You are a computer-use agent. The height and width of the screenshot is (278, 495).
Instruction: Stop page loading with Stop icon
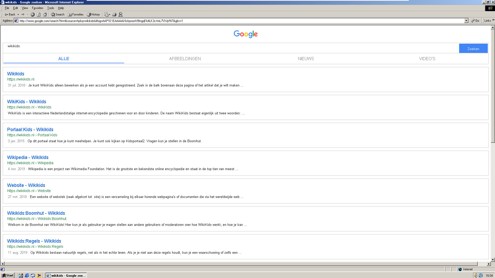[33, 14]
